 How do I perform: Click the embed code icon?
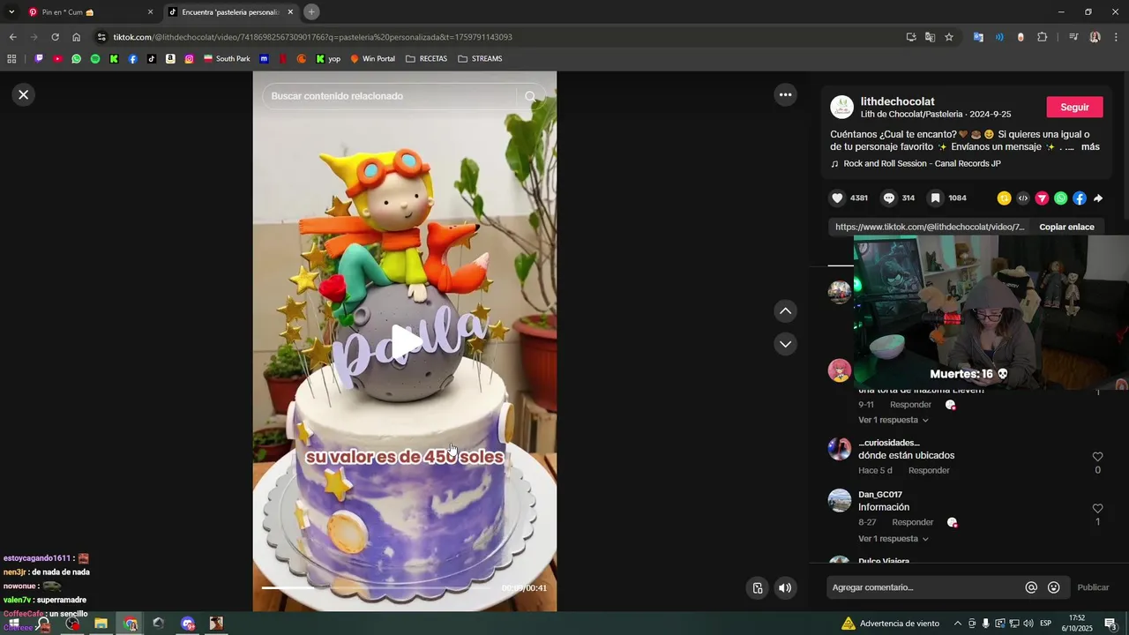pos(1023,198)
